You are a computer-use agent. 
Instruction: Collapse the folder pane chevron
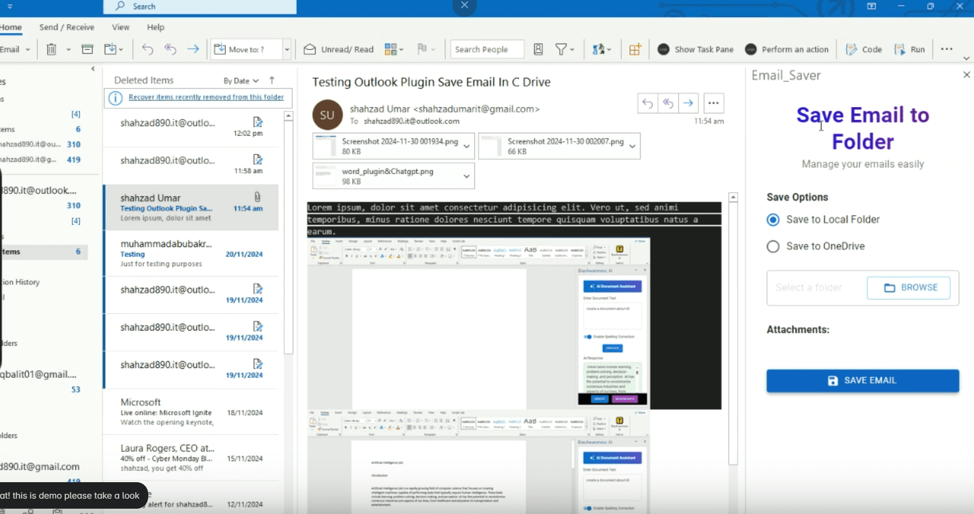[x=93, y=68]
